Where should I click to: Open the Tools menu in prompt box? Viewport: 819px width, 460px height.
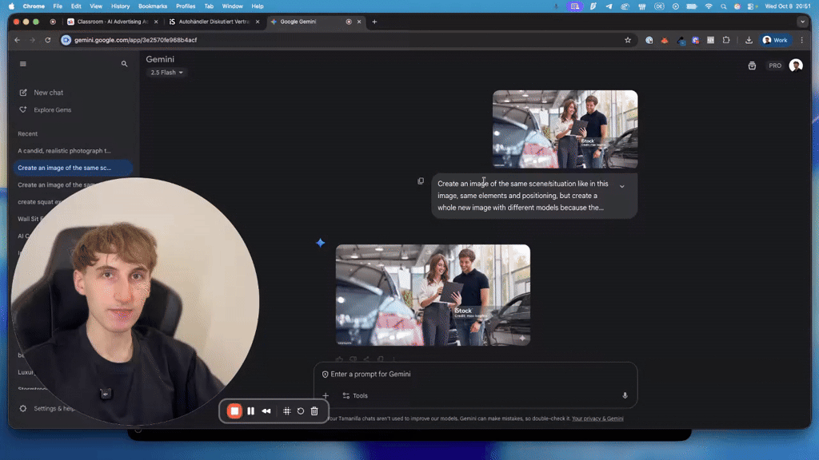(355, 396)
